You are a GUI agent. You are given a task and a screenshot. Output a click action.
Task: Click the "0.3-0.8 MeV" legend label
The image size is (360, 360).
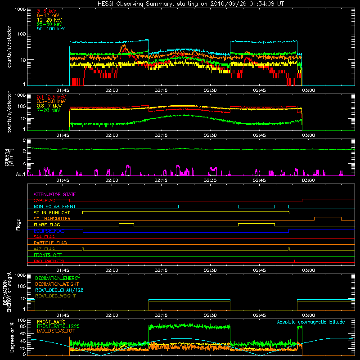(x=51, y=101)
